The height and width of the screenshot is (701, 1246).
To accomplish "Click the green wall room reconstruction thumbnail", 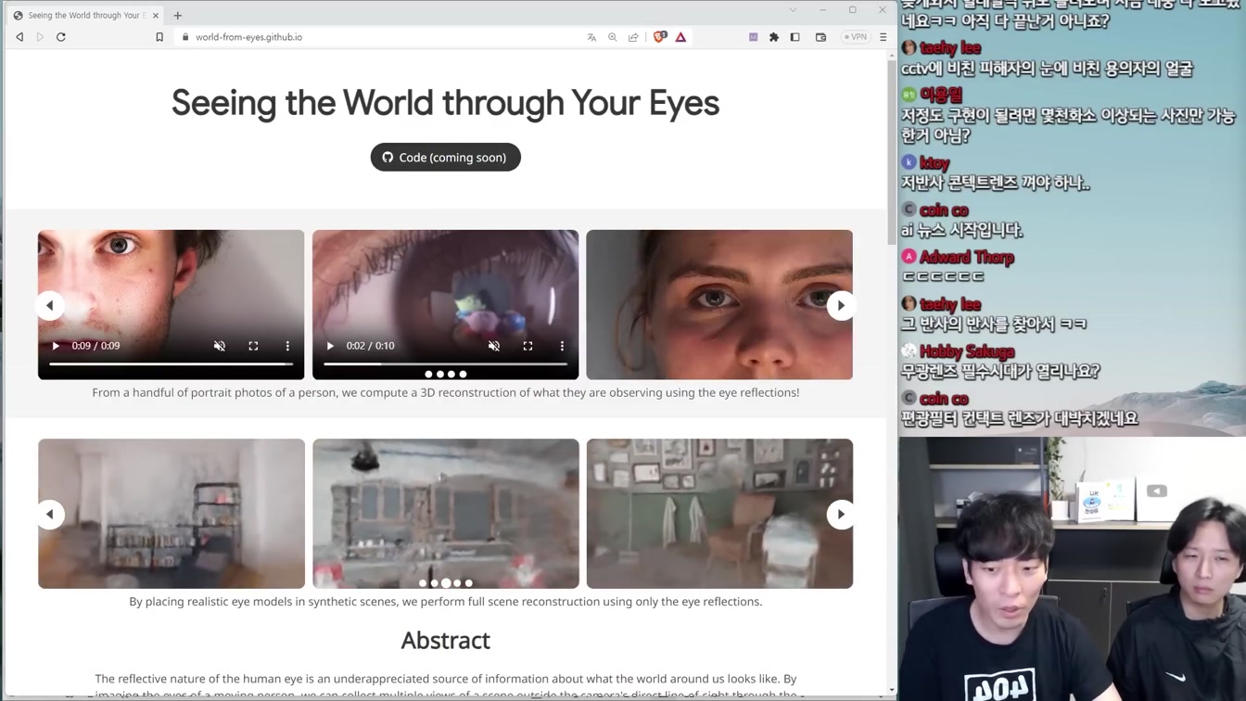I will (x=719, y=514).
